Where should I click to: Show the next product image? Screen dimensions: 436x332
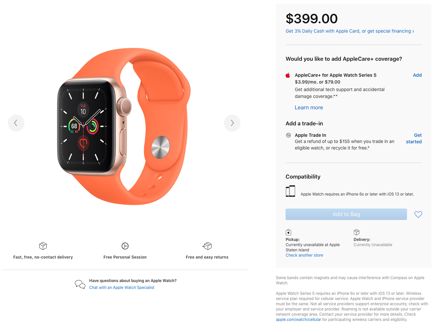pos(232,123)
